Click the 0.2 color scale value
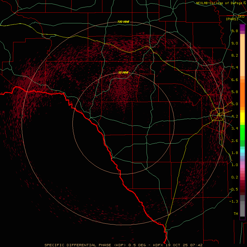247x247 pixels. (x=235, y=177)
